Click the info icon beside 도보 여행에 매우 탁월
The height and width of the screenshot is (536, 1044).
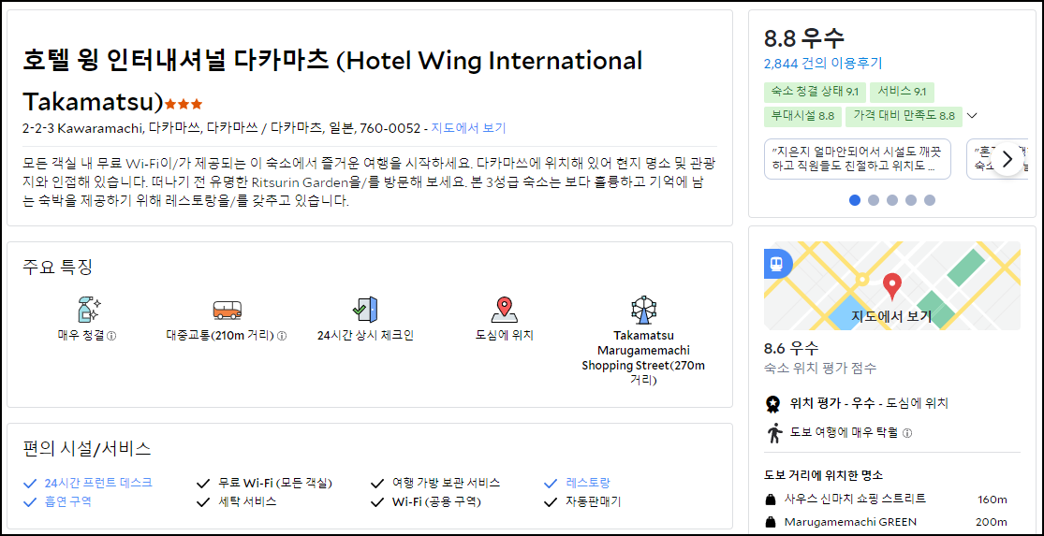click(x=907, y=433)
